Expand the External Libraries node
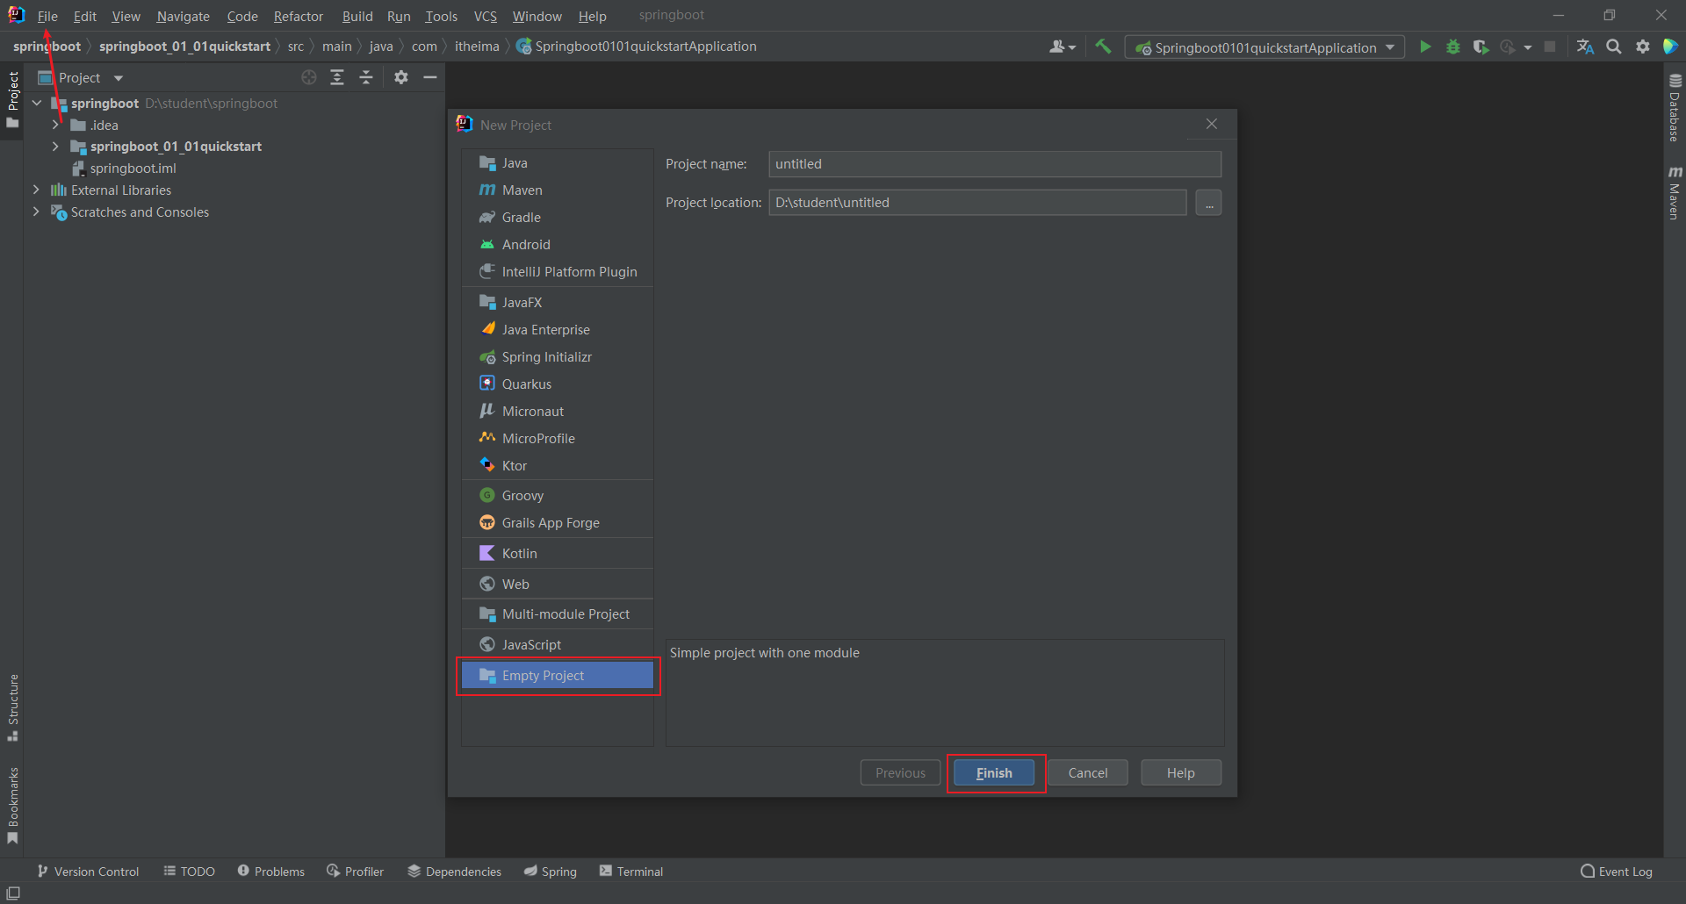The height and width of the screenshot is (904, 1686). click(36, 190)
